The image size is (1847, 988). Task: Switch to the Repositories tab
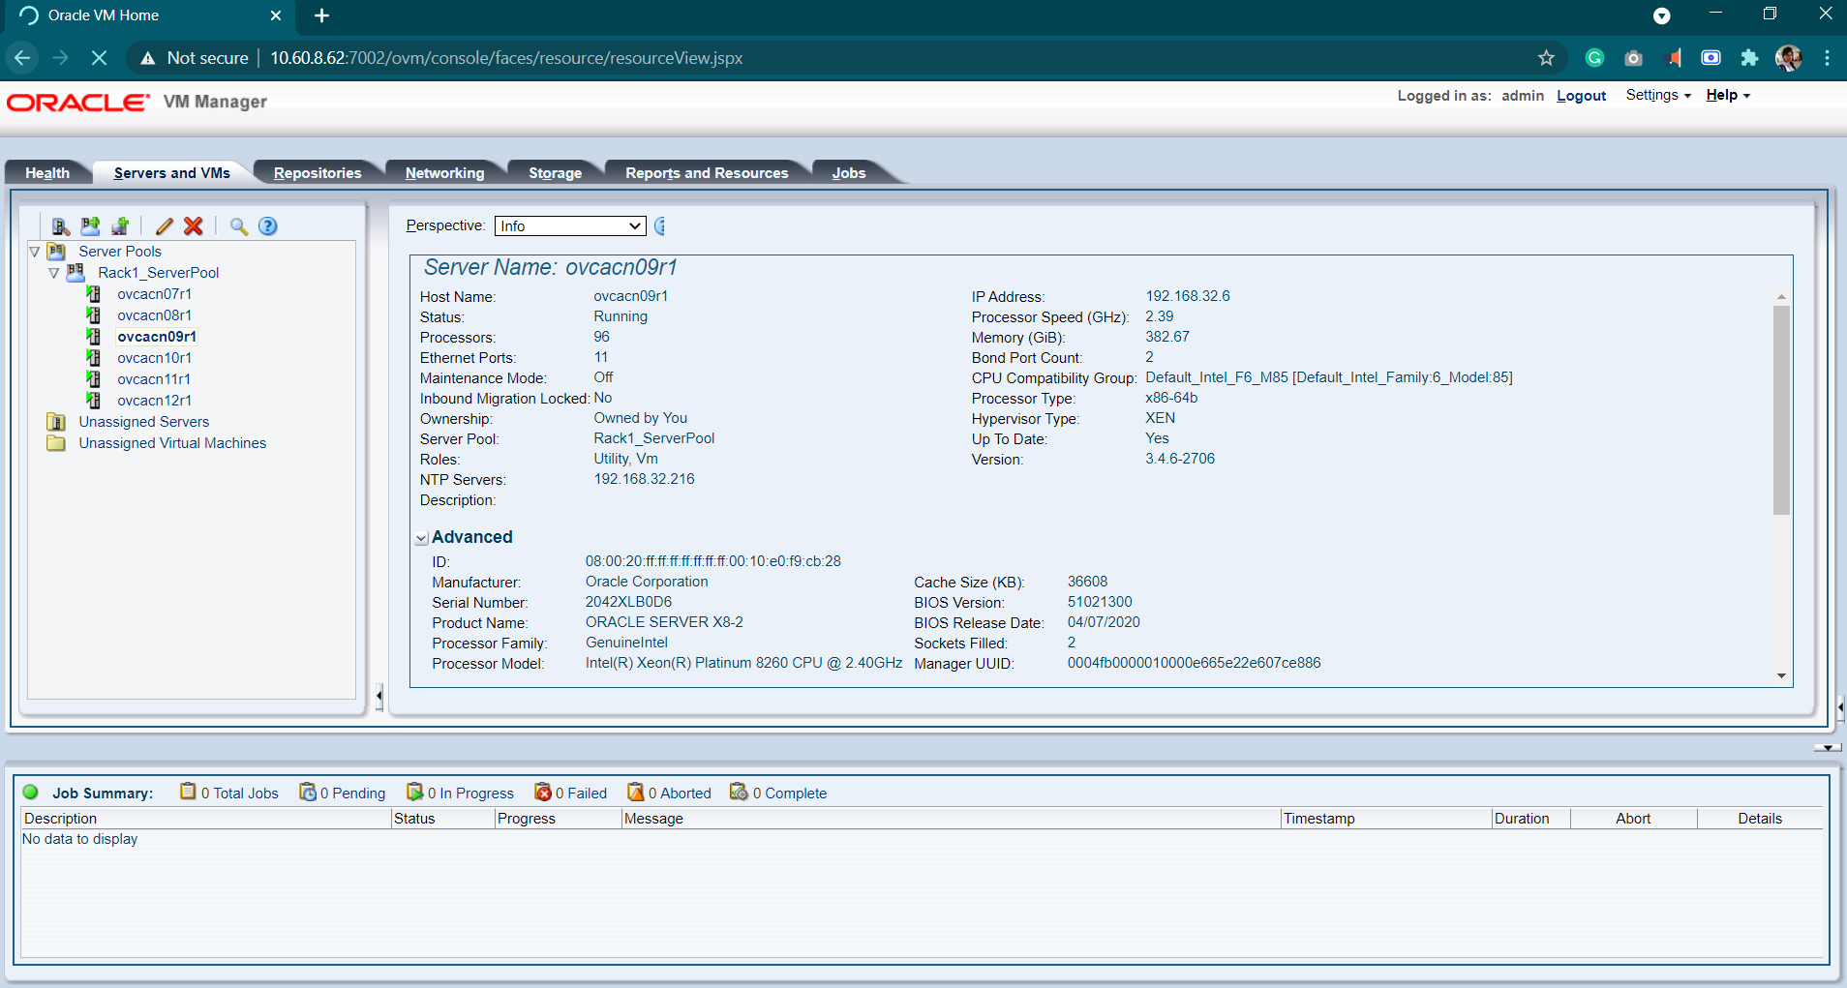click(x=318, y=172)
